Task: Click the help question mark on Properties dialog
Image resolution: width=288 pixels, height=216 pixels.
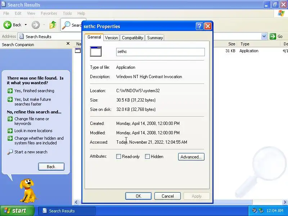Action: [x=199, y=26]
